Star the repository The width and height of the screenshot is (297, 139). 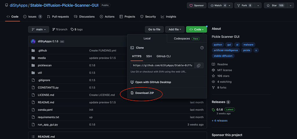coord(276,6)
